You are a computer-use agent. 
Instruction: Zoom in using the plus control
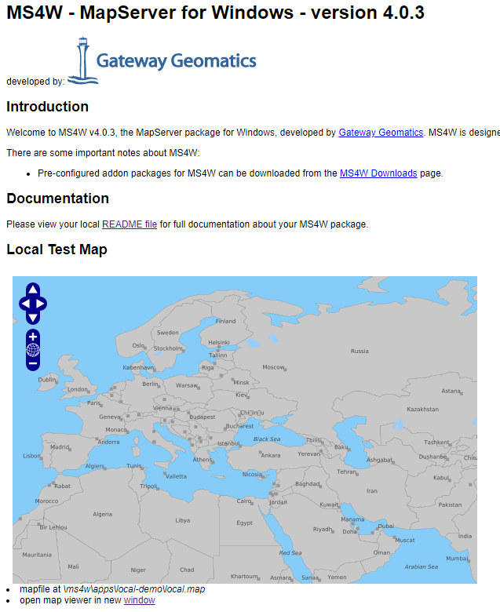33,337
